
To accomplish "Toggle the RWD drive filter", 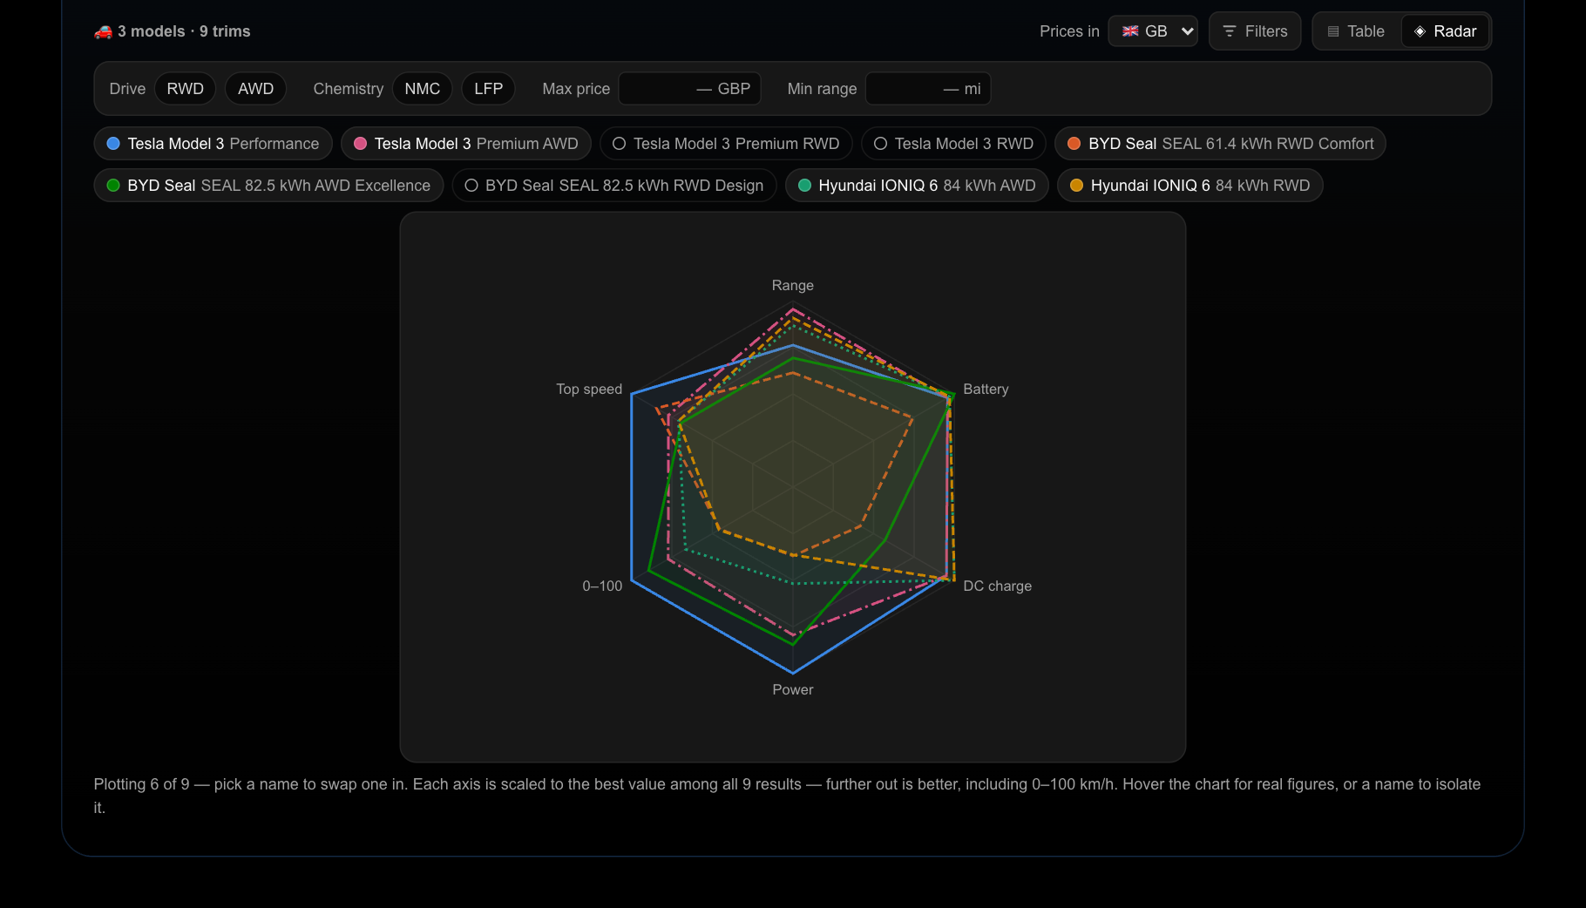I will tap(186, 89).
